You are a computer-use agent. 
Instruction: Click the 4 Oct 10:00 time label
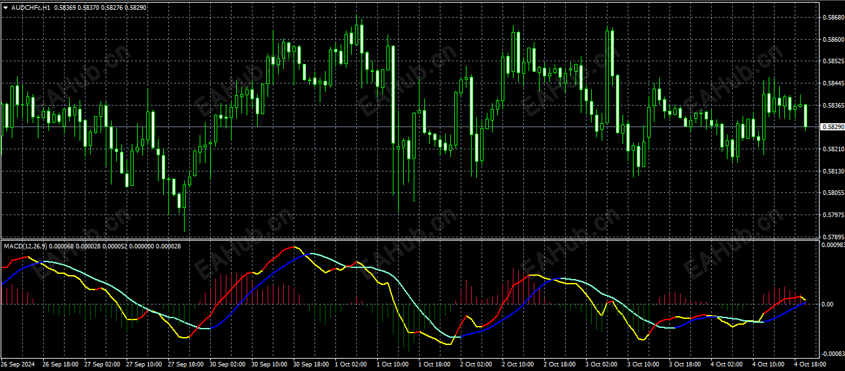pyautogui.click(x=768, y=364)
